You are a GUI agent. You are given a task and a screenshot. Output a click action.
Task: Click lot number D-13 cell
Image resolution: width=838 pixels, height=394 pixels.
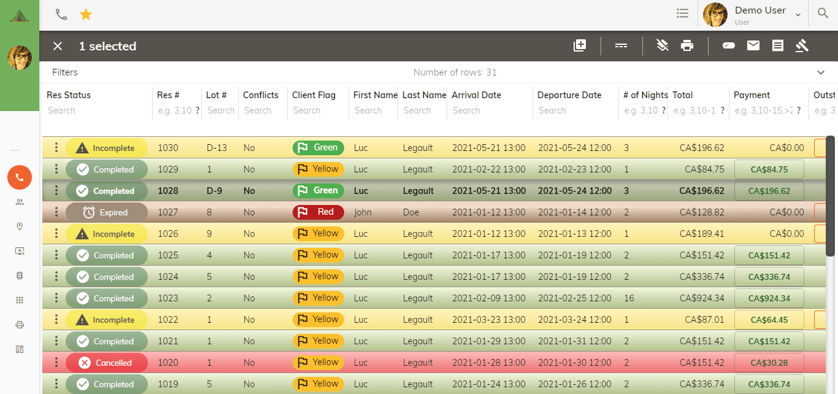coord(217,148)
